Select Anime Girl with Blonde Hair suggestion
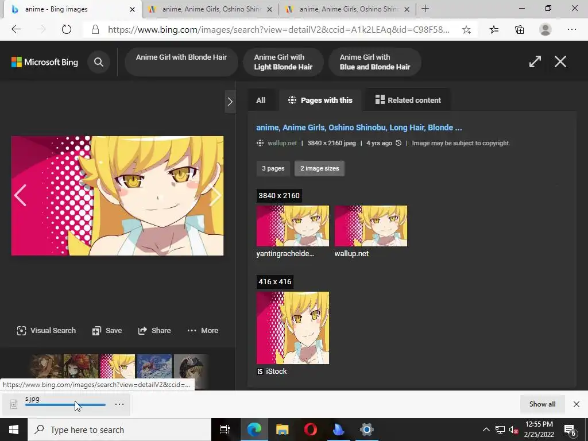The width and height of the screenshot is (588, 441). (x=181, y=62)
